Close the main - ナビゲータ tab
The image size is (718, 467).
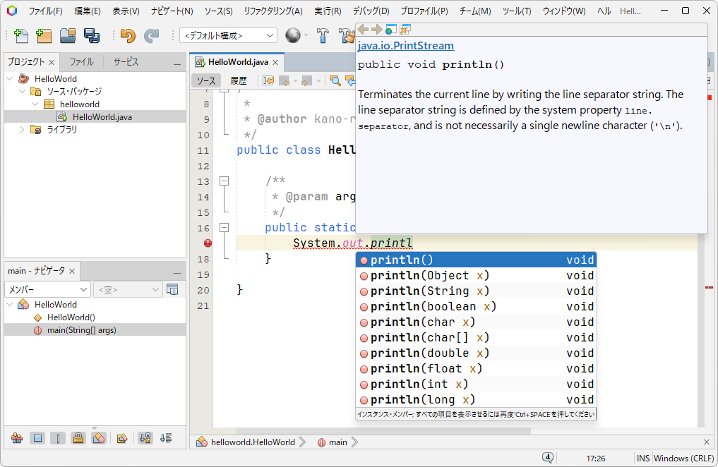72,271
